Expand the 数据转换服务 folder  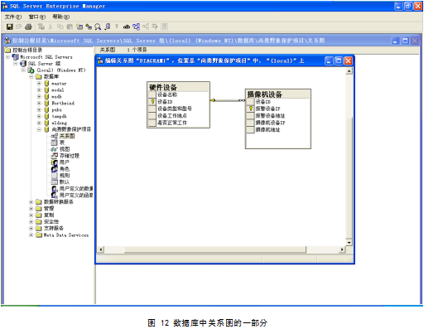pyautogui.click(x=31, y=202)
